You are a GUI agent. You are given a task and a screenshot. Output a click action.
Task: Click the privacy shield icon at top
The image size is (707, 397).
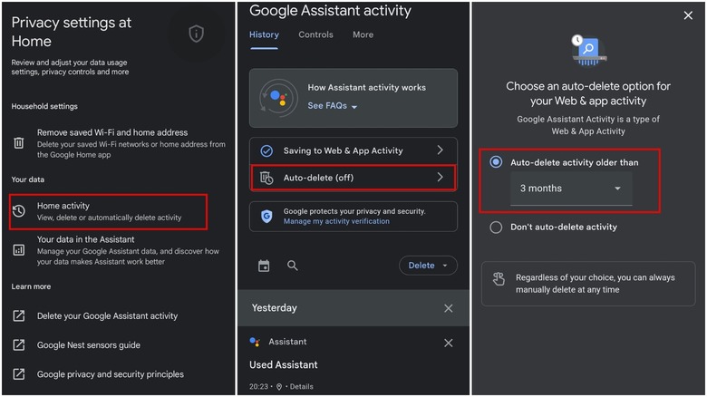[x=196, y=34]
